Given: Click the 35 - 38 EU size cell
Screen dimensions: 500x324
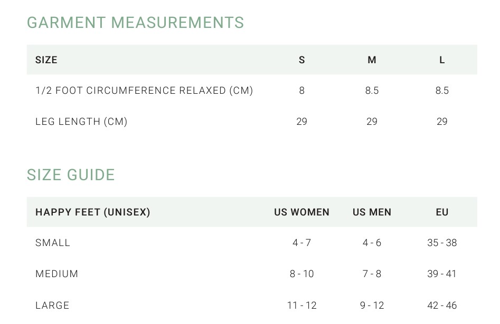Looking at the screenshot, I should (442, 243).
